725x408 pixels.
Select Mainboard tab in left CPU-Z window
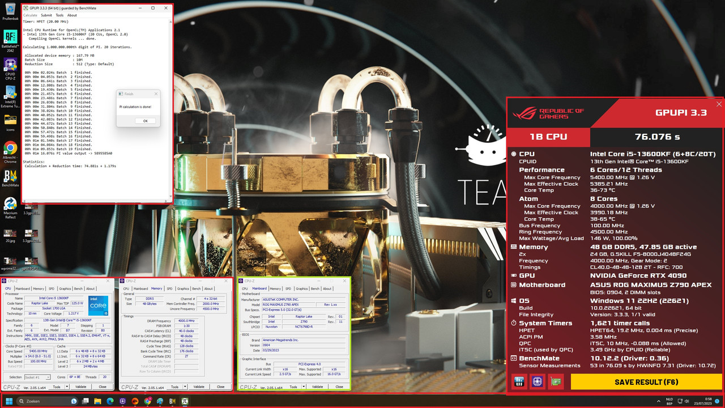(x=23, y=288)
